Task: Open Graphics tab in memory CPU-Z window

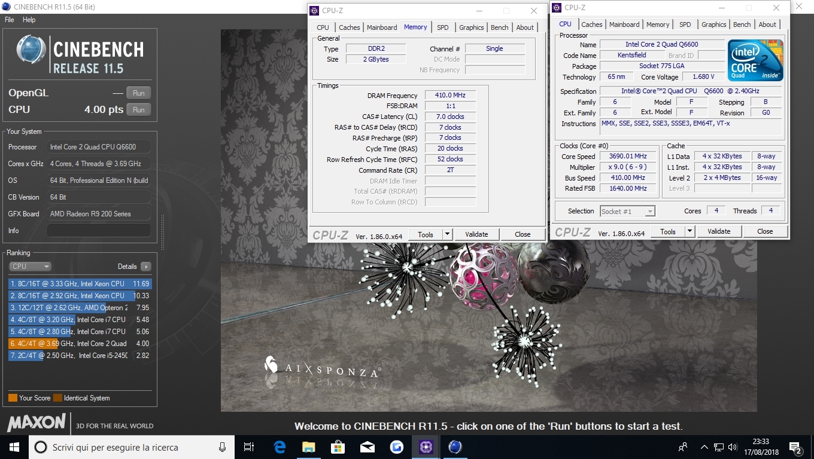Action: pyautogui.click(x=472, y=27)
